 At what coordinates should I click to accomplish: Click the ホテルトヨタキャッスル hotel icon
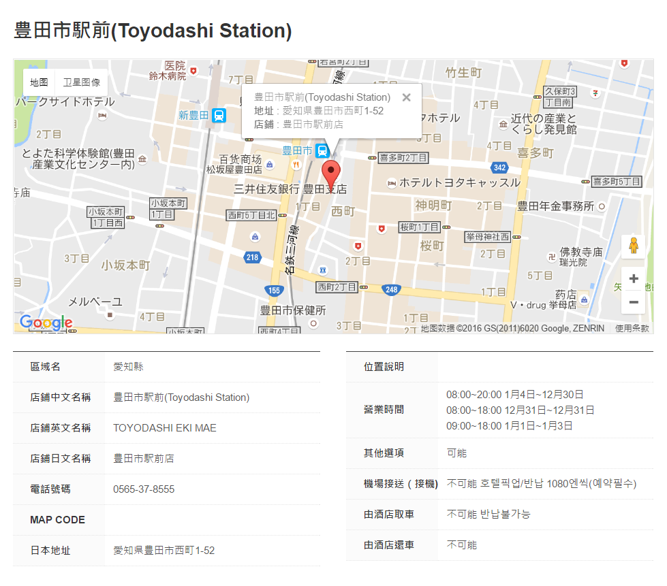pos(391,183)
